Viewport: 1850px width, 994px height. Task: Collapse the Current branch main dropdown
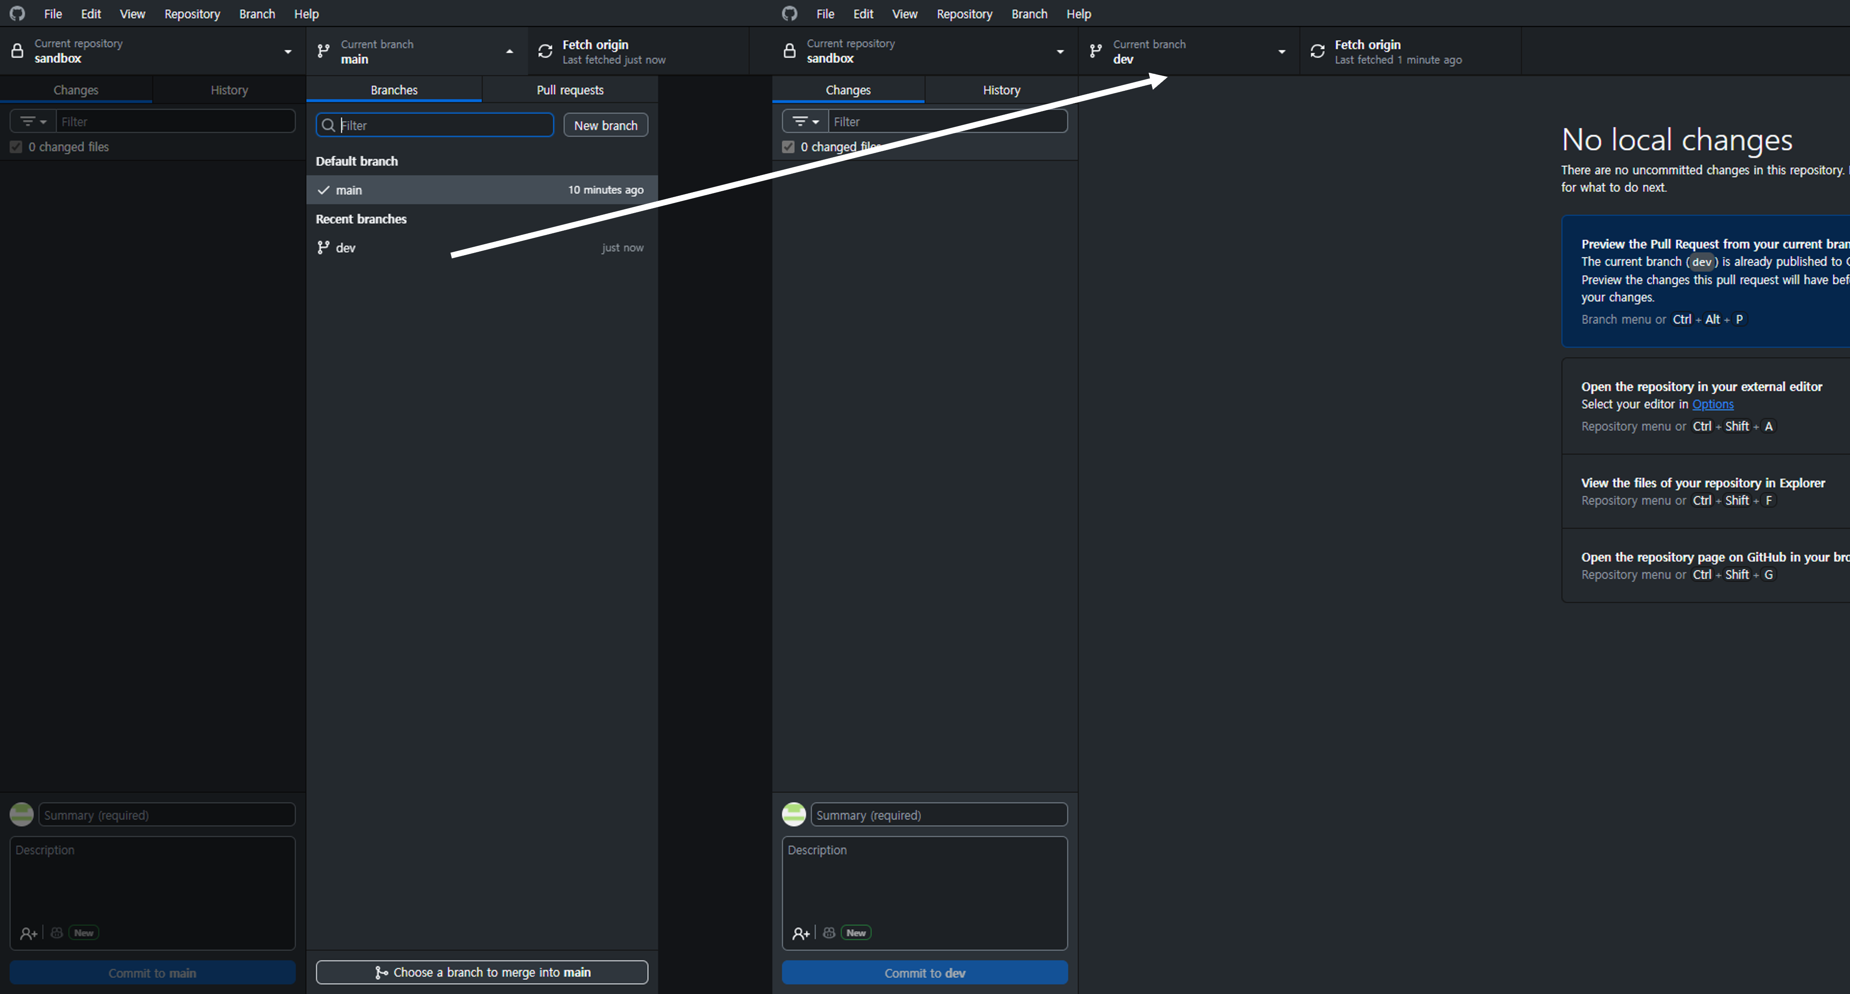coord(509,52)
